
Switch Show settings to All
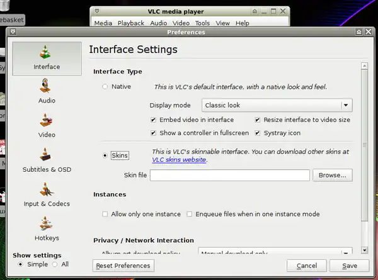click(x=55, y=264)
